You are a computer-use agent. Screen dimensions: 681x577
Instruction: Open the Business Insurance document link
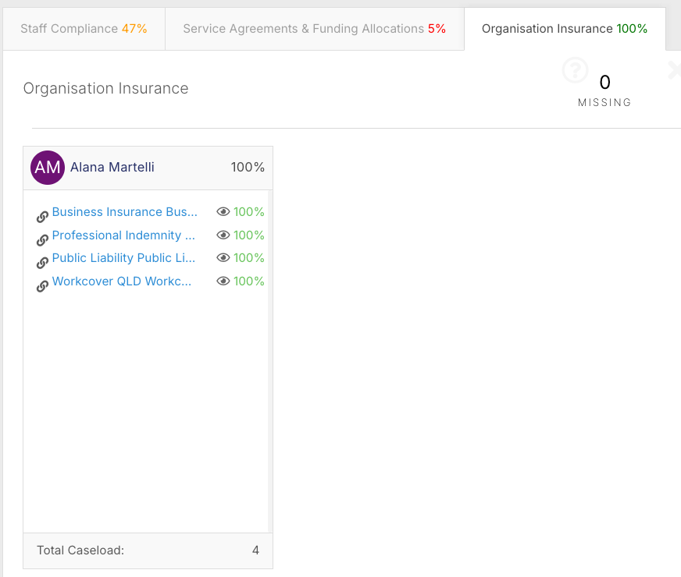click(x=125, y=212)
